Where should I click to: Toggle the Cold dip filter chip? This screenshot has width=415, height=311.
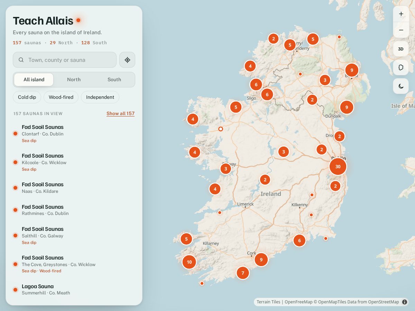[27, 97]
